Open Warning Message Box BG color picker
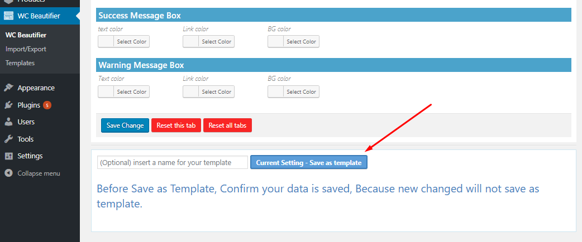 301,92
